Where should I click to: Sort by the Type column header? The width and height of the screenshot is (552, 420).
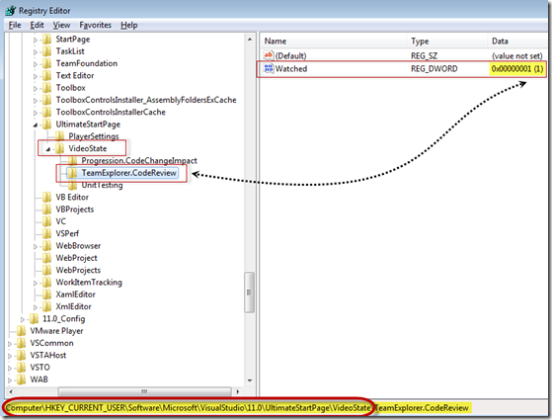pos(447,42)
